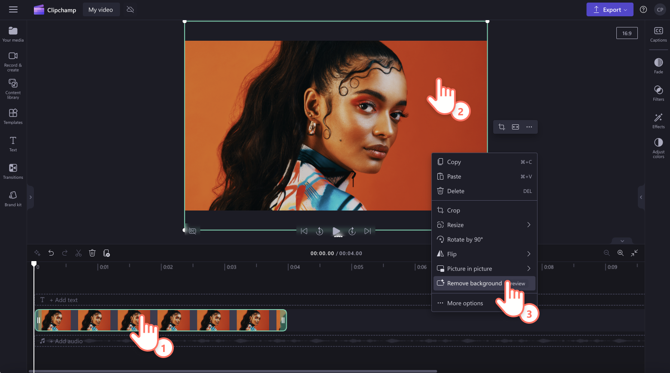Click the Clipchamp logo link
The image size is (670, 373).
(55, 9)
